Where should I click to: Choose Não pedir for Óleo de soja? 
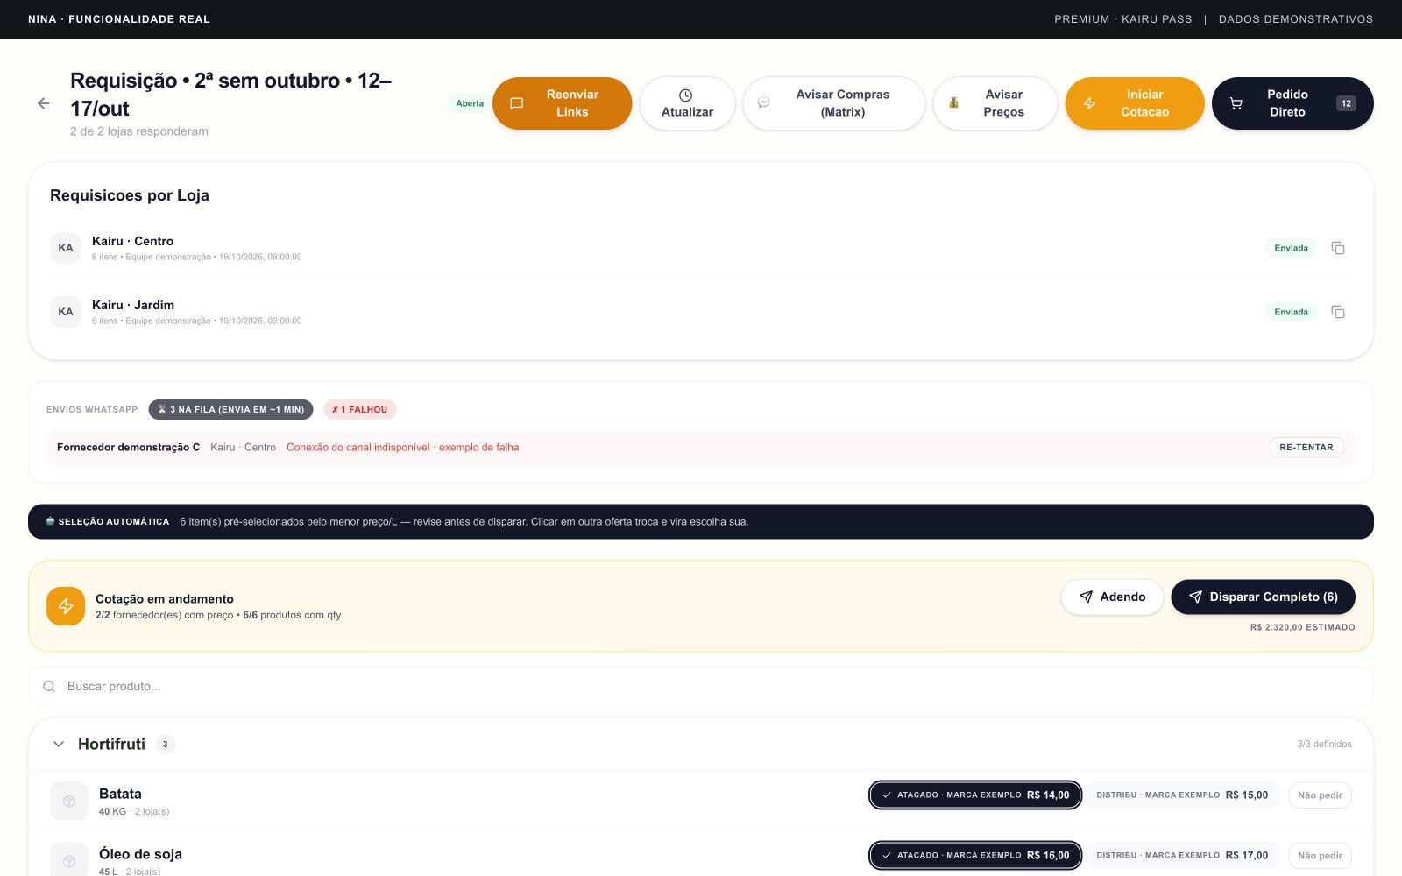click(x=1320, y=855)
